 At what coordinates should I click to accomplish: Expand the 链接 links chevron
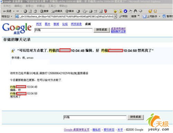click(138, 16)
